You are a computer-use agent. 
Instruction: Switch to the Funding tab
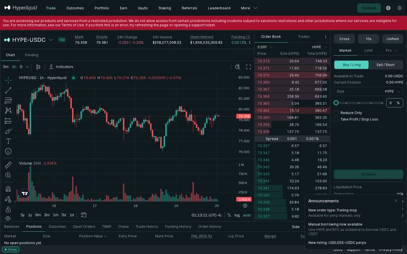[32, 55]
